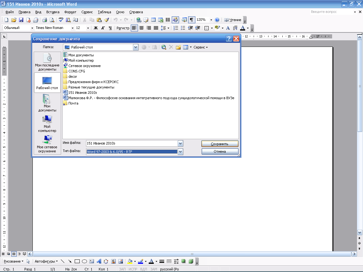Click the Сохранить button
This screenshot has height=272, width=363.
pos(220,144)
